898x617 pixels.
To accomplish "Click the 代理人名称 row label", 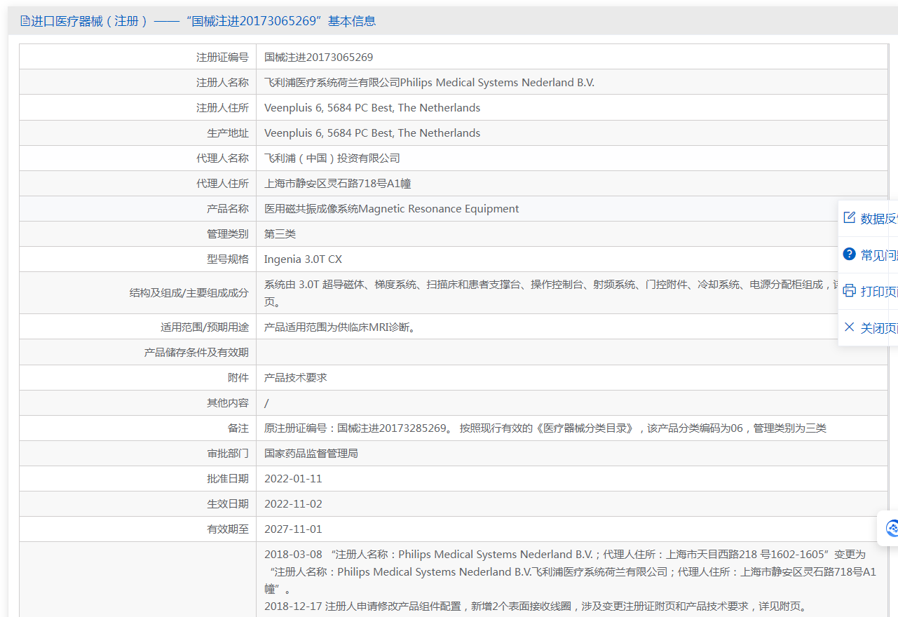I will (x=222, y=158).
